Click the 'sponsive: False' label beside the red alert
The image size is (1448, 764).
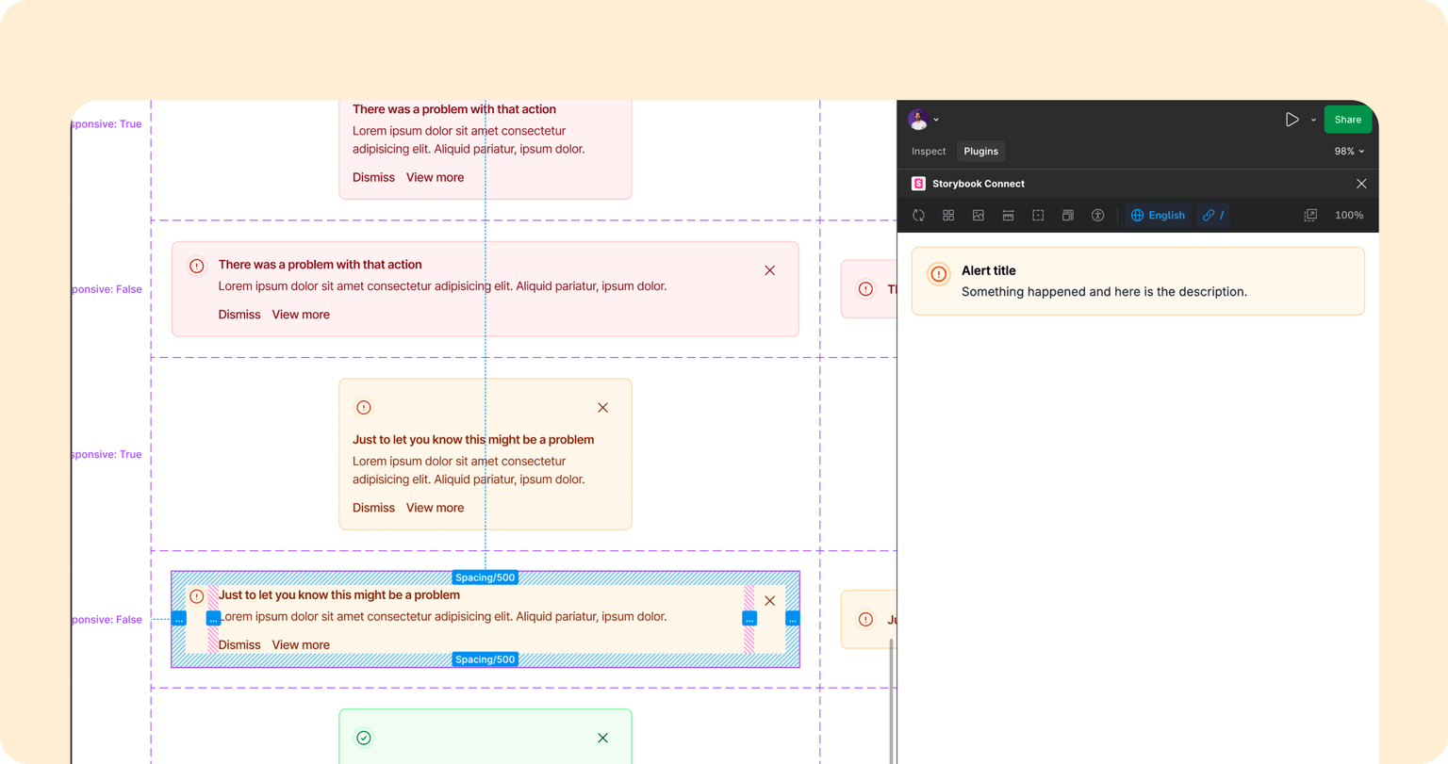(107, 289)
